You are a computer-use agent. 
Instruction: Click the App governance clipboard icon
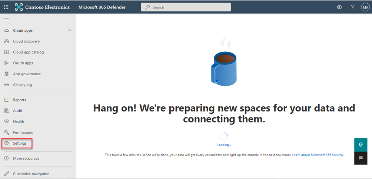[7, 74]
